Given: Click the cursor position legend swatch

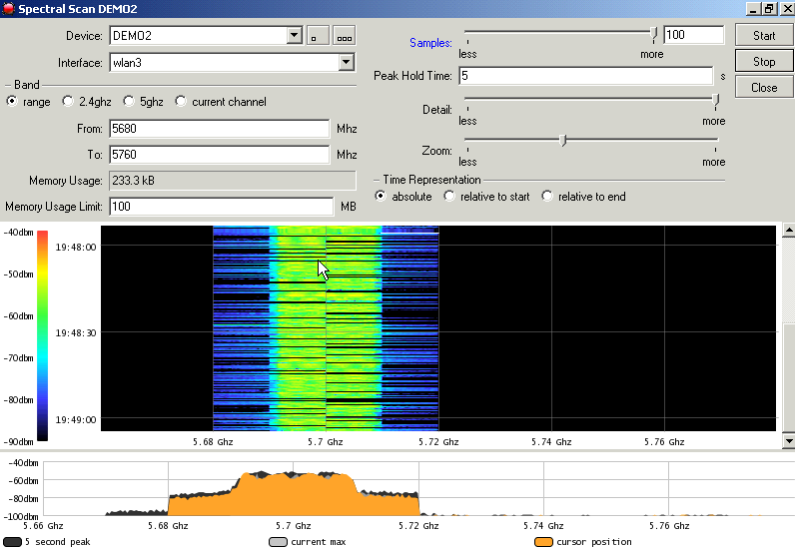Looking at the screenshot, I should [543, 542].
